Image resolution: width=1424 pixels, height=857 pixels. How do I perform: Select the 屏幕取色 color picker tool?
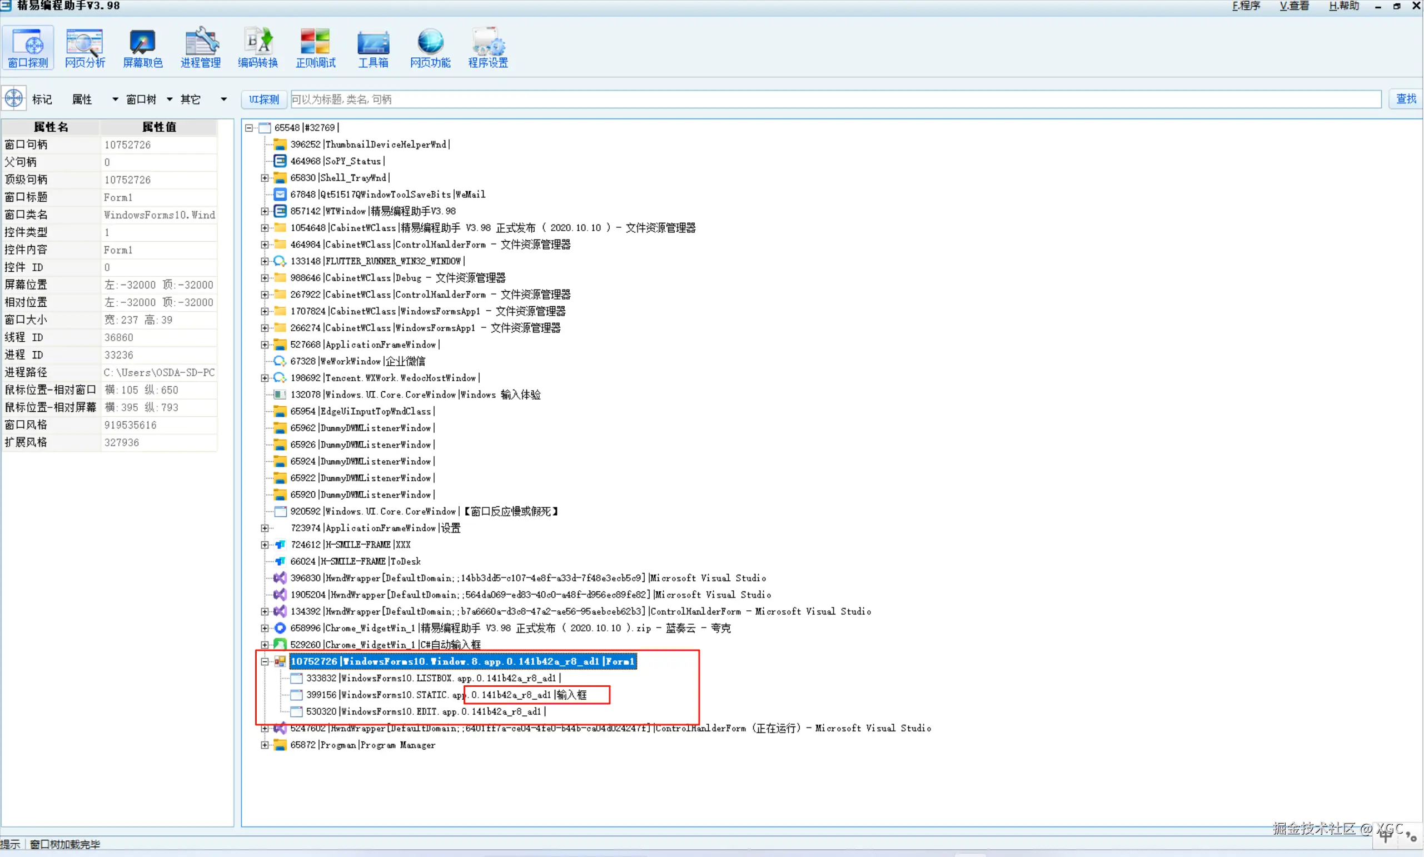[x=143, y=48]
